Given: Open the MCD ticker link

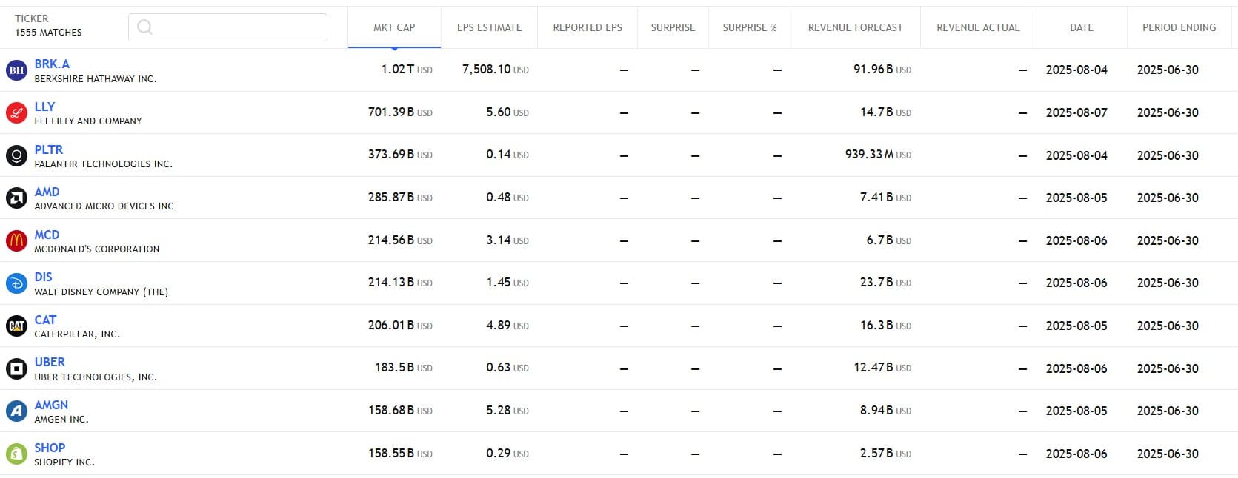Looking at the screenshot, I should click(x=47, y=235).
